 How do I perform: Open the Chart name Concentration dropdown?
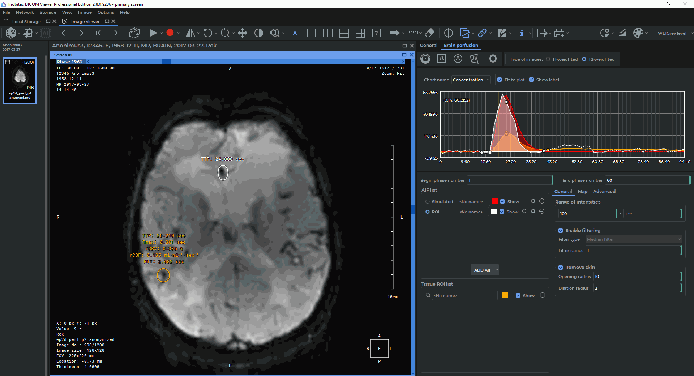point(471,80)
